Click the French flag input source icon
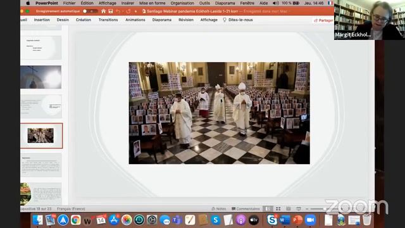Image resolution: width=405 pixels, height=228 pixels. point(330,3)
